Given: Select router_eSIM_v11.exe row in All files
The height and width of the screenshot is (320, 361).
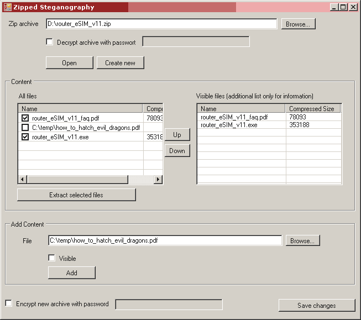Looking at the screenshot, I should pos(91,137).
